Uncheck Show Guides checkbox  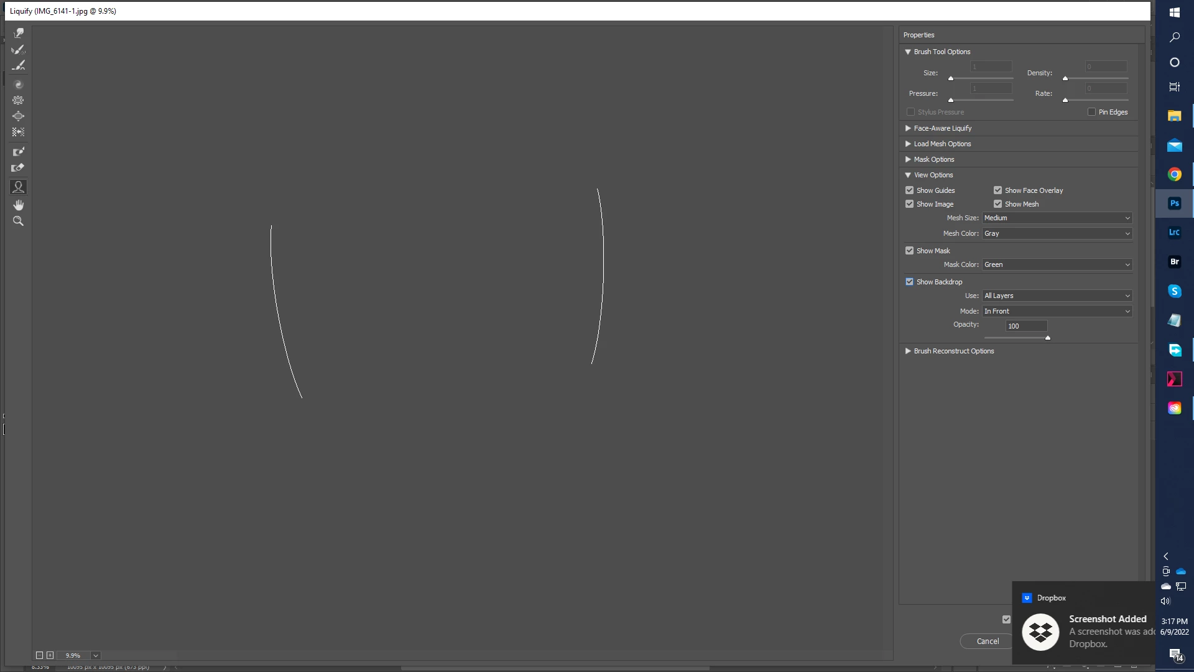[910, 190]
